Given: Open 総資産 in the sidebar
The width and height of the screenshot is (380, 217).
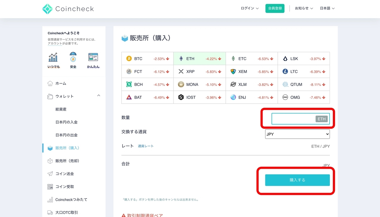Looking at the screenshot, I should 61,109.
